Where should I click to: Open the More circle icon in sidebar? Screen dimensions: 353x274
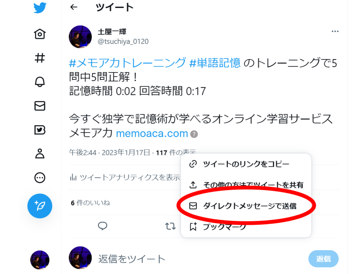click(x=40, y=178)
